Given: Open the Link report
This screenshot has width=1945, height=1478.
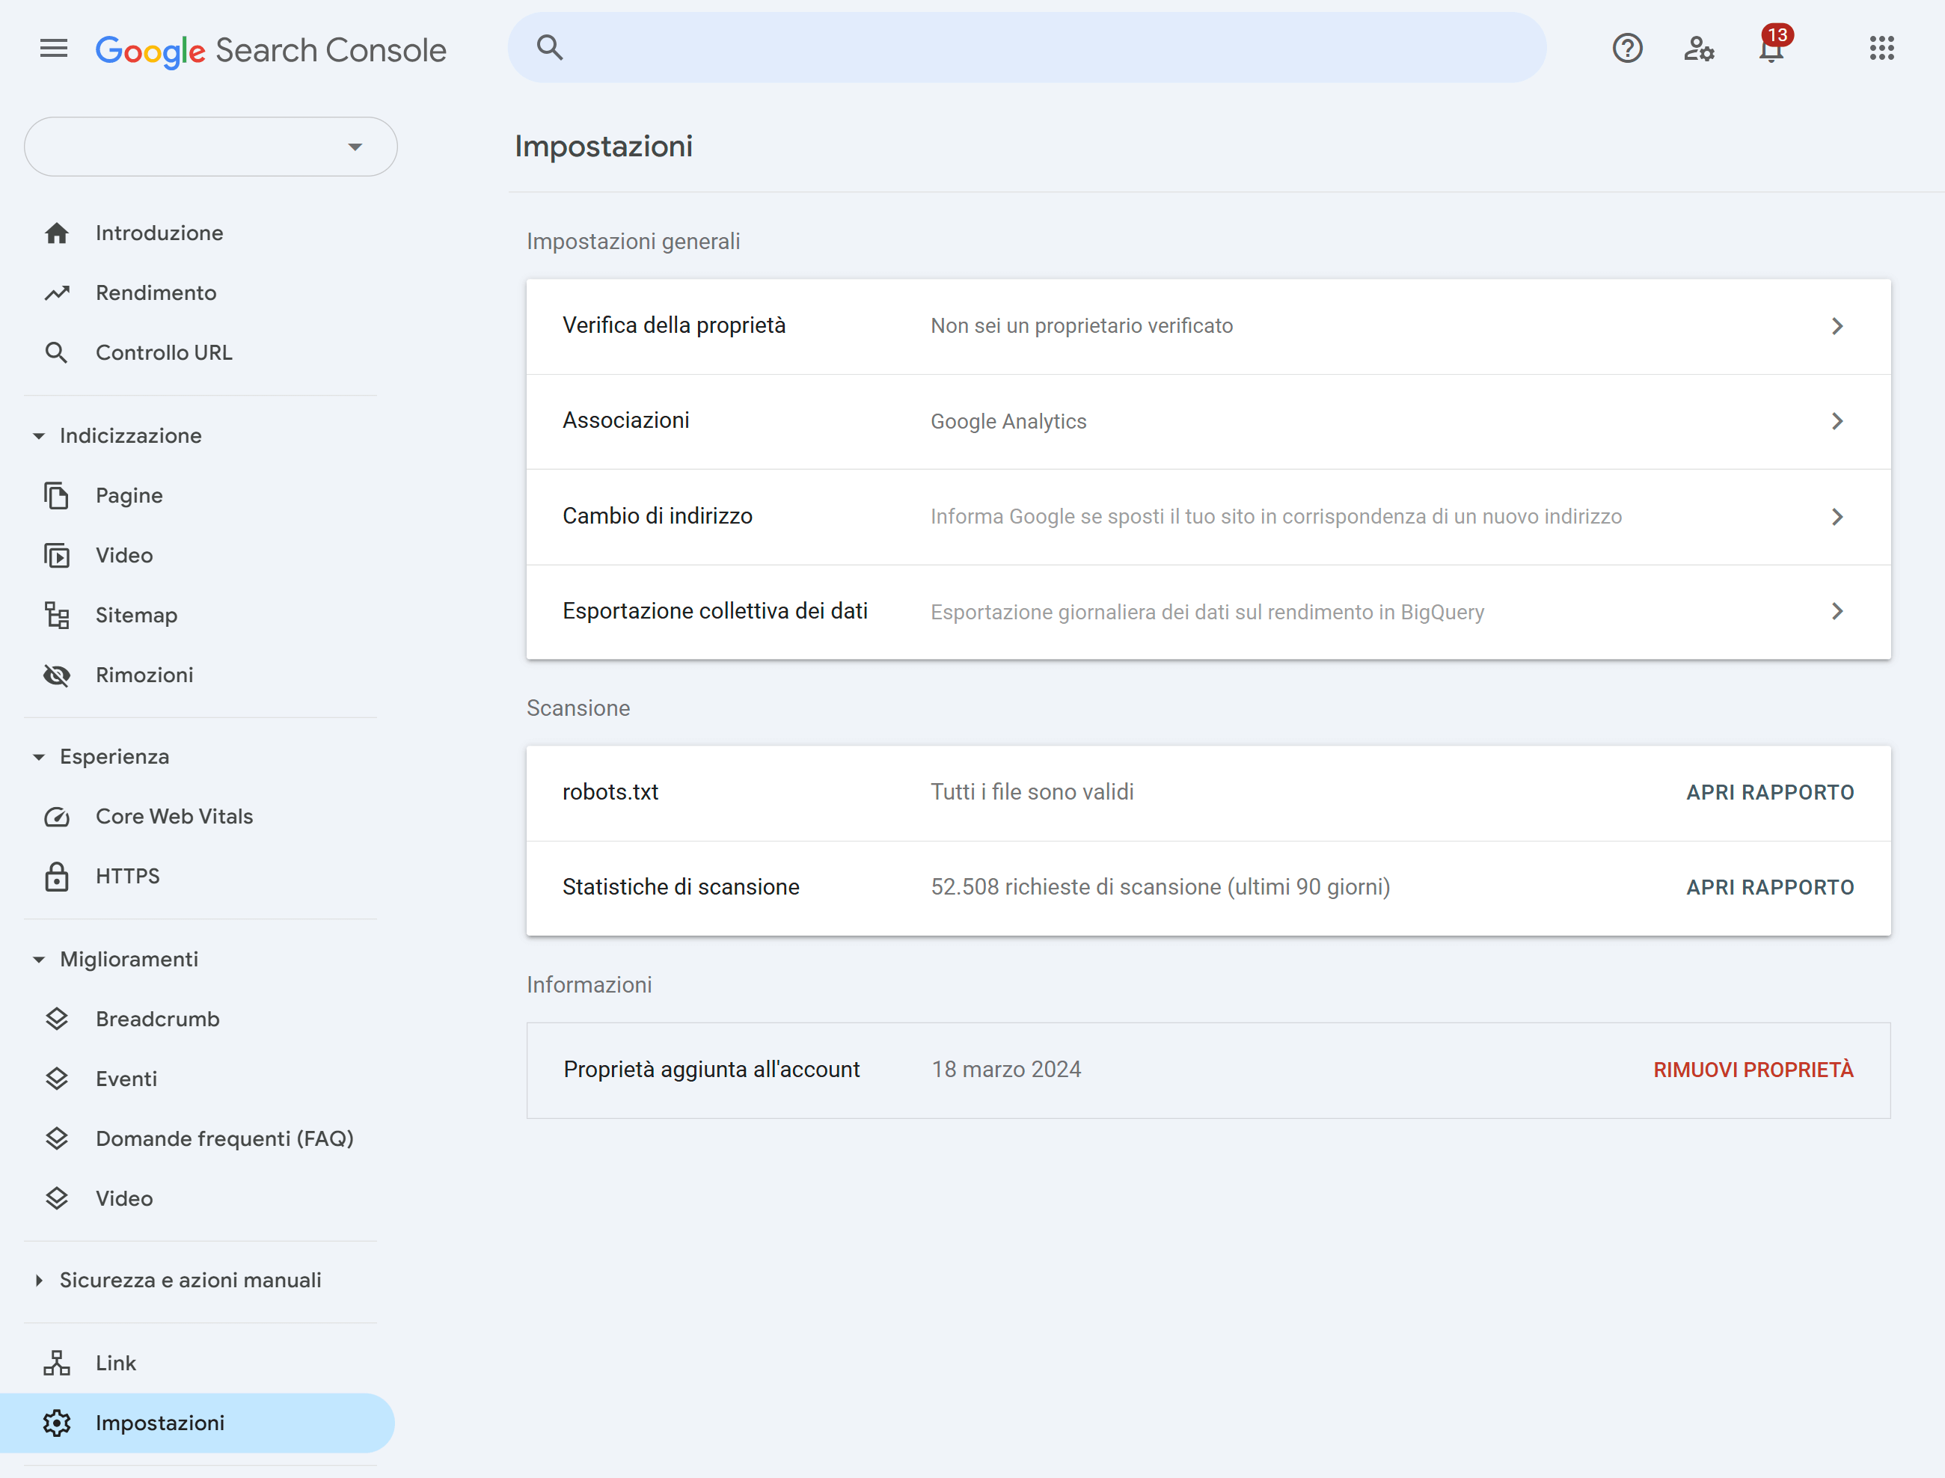Looking at the screenshot, I should click(115, 1363).
